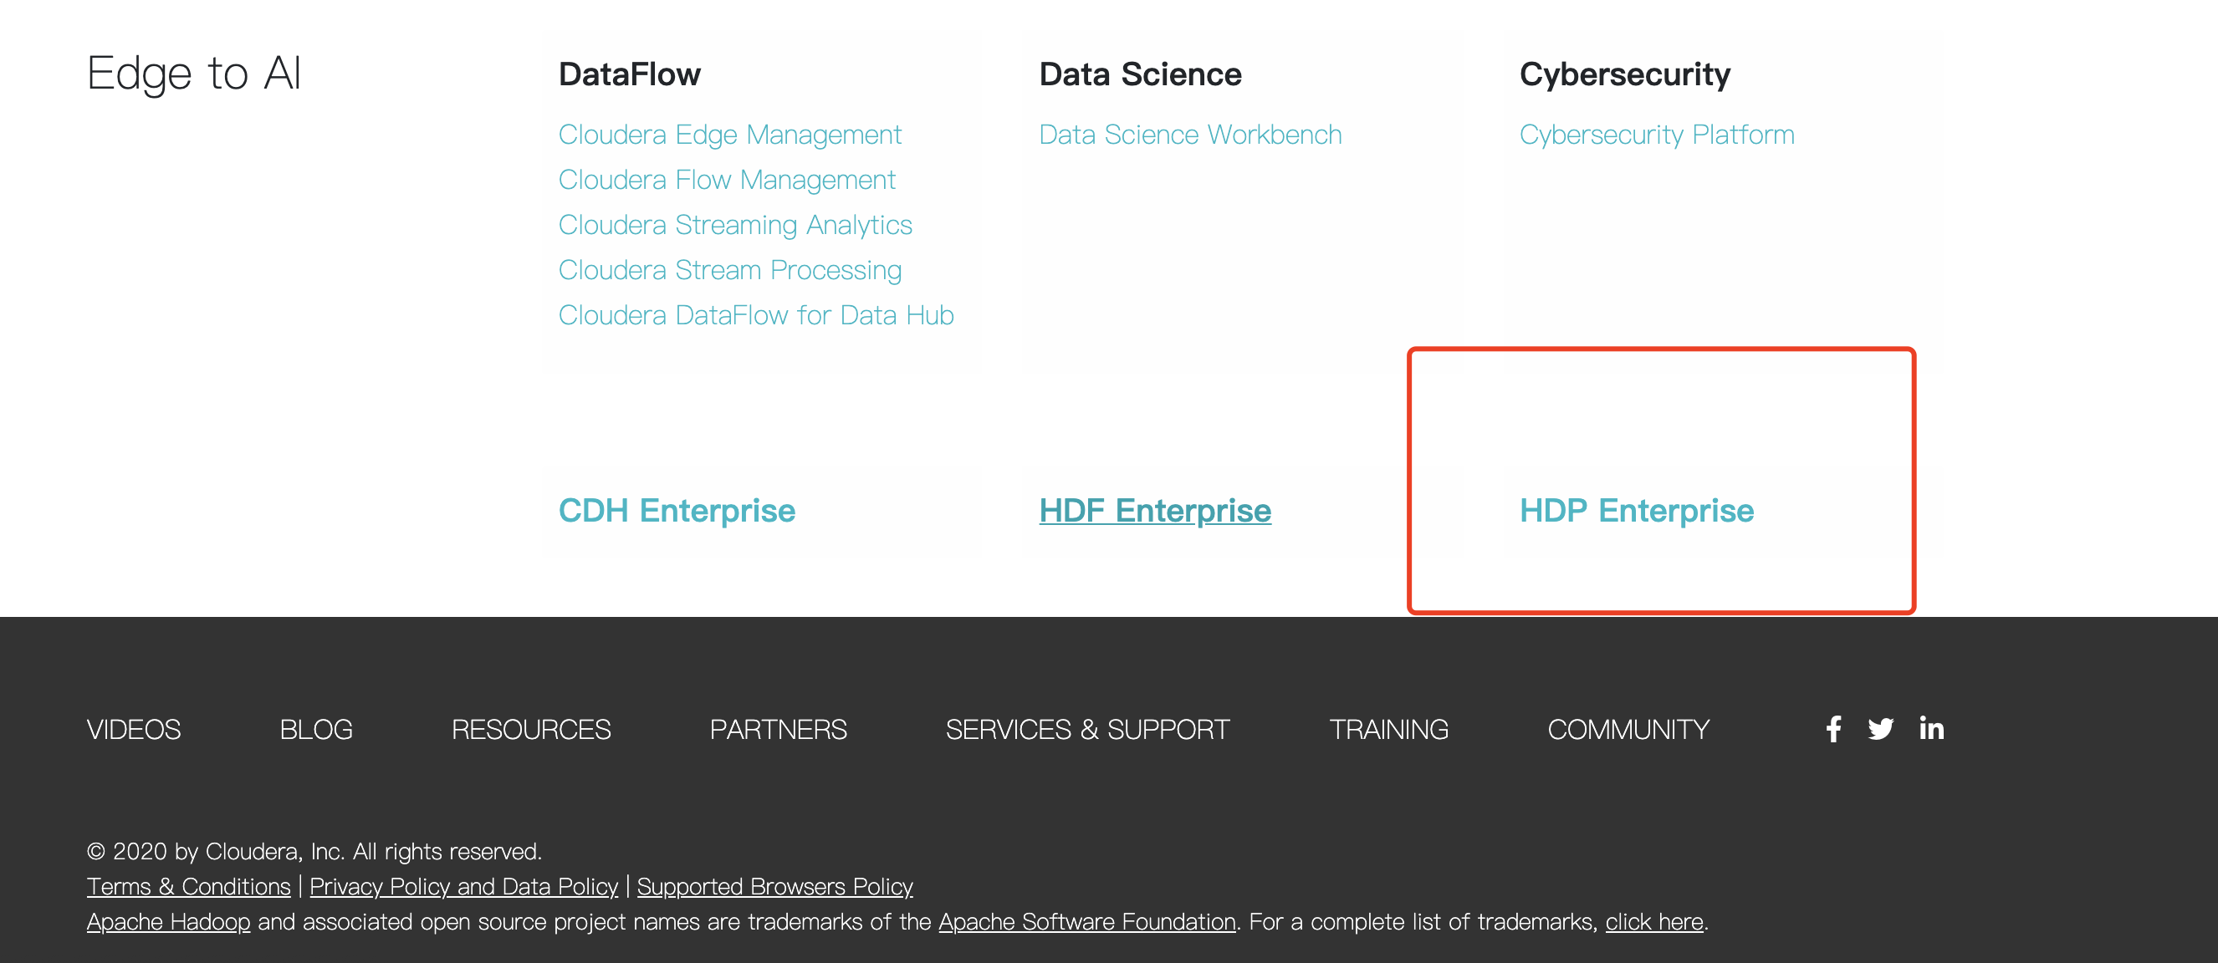Viewport: 2218px width, 963px height.
Task: Select RESOURCES in footer navigation
Action: click(x=530, y=730)
